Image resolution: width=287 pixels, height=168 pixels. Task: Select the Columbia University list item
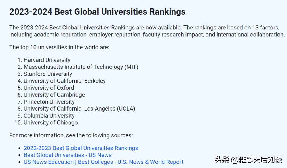click(49, 116)
